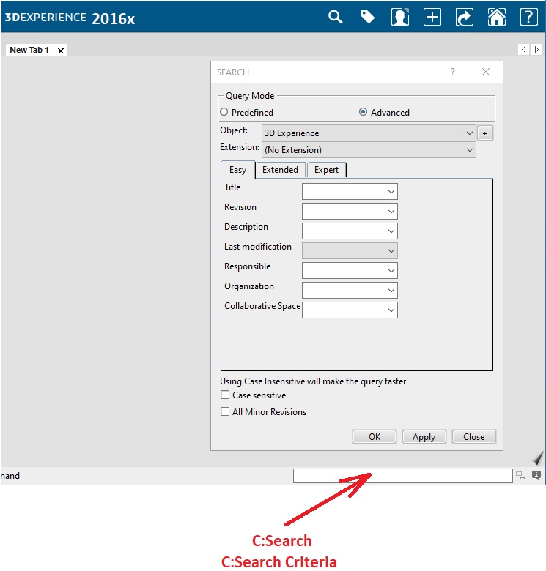Enable the Case sensitive checkbox
Screen dimensions: 546x571
click(x=225, y=395)
